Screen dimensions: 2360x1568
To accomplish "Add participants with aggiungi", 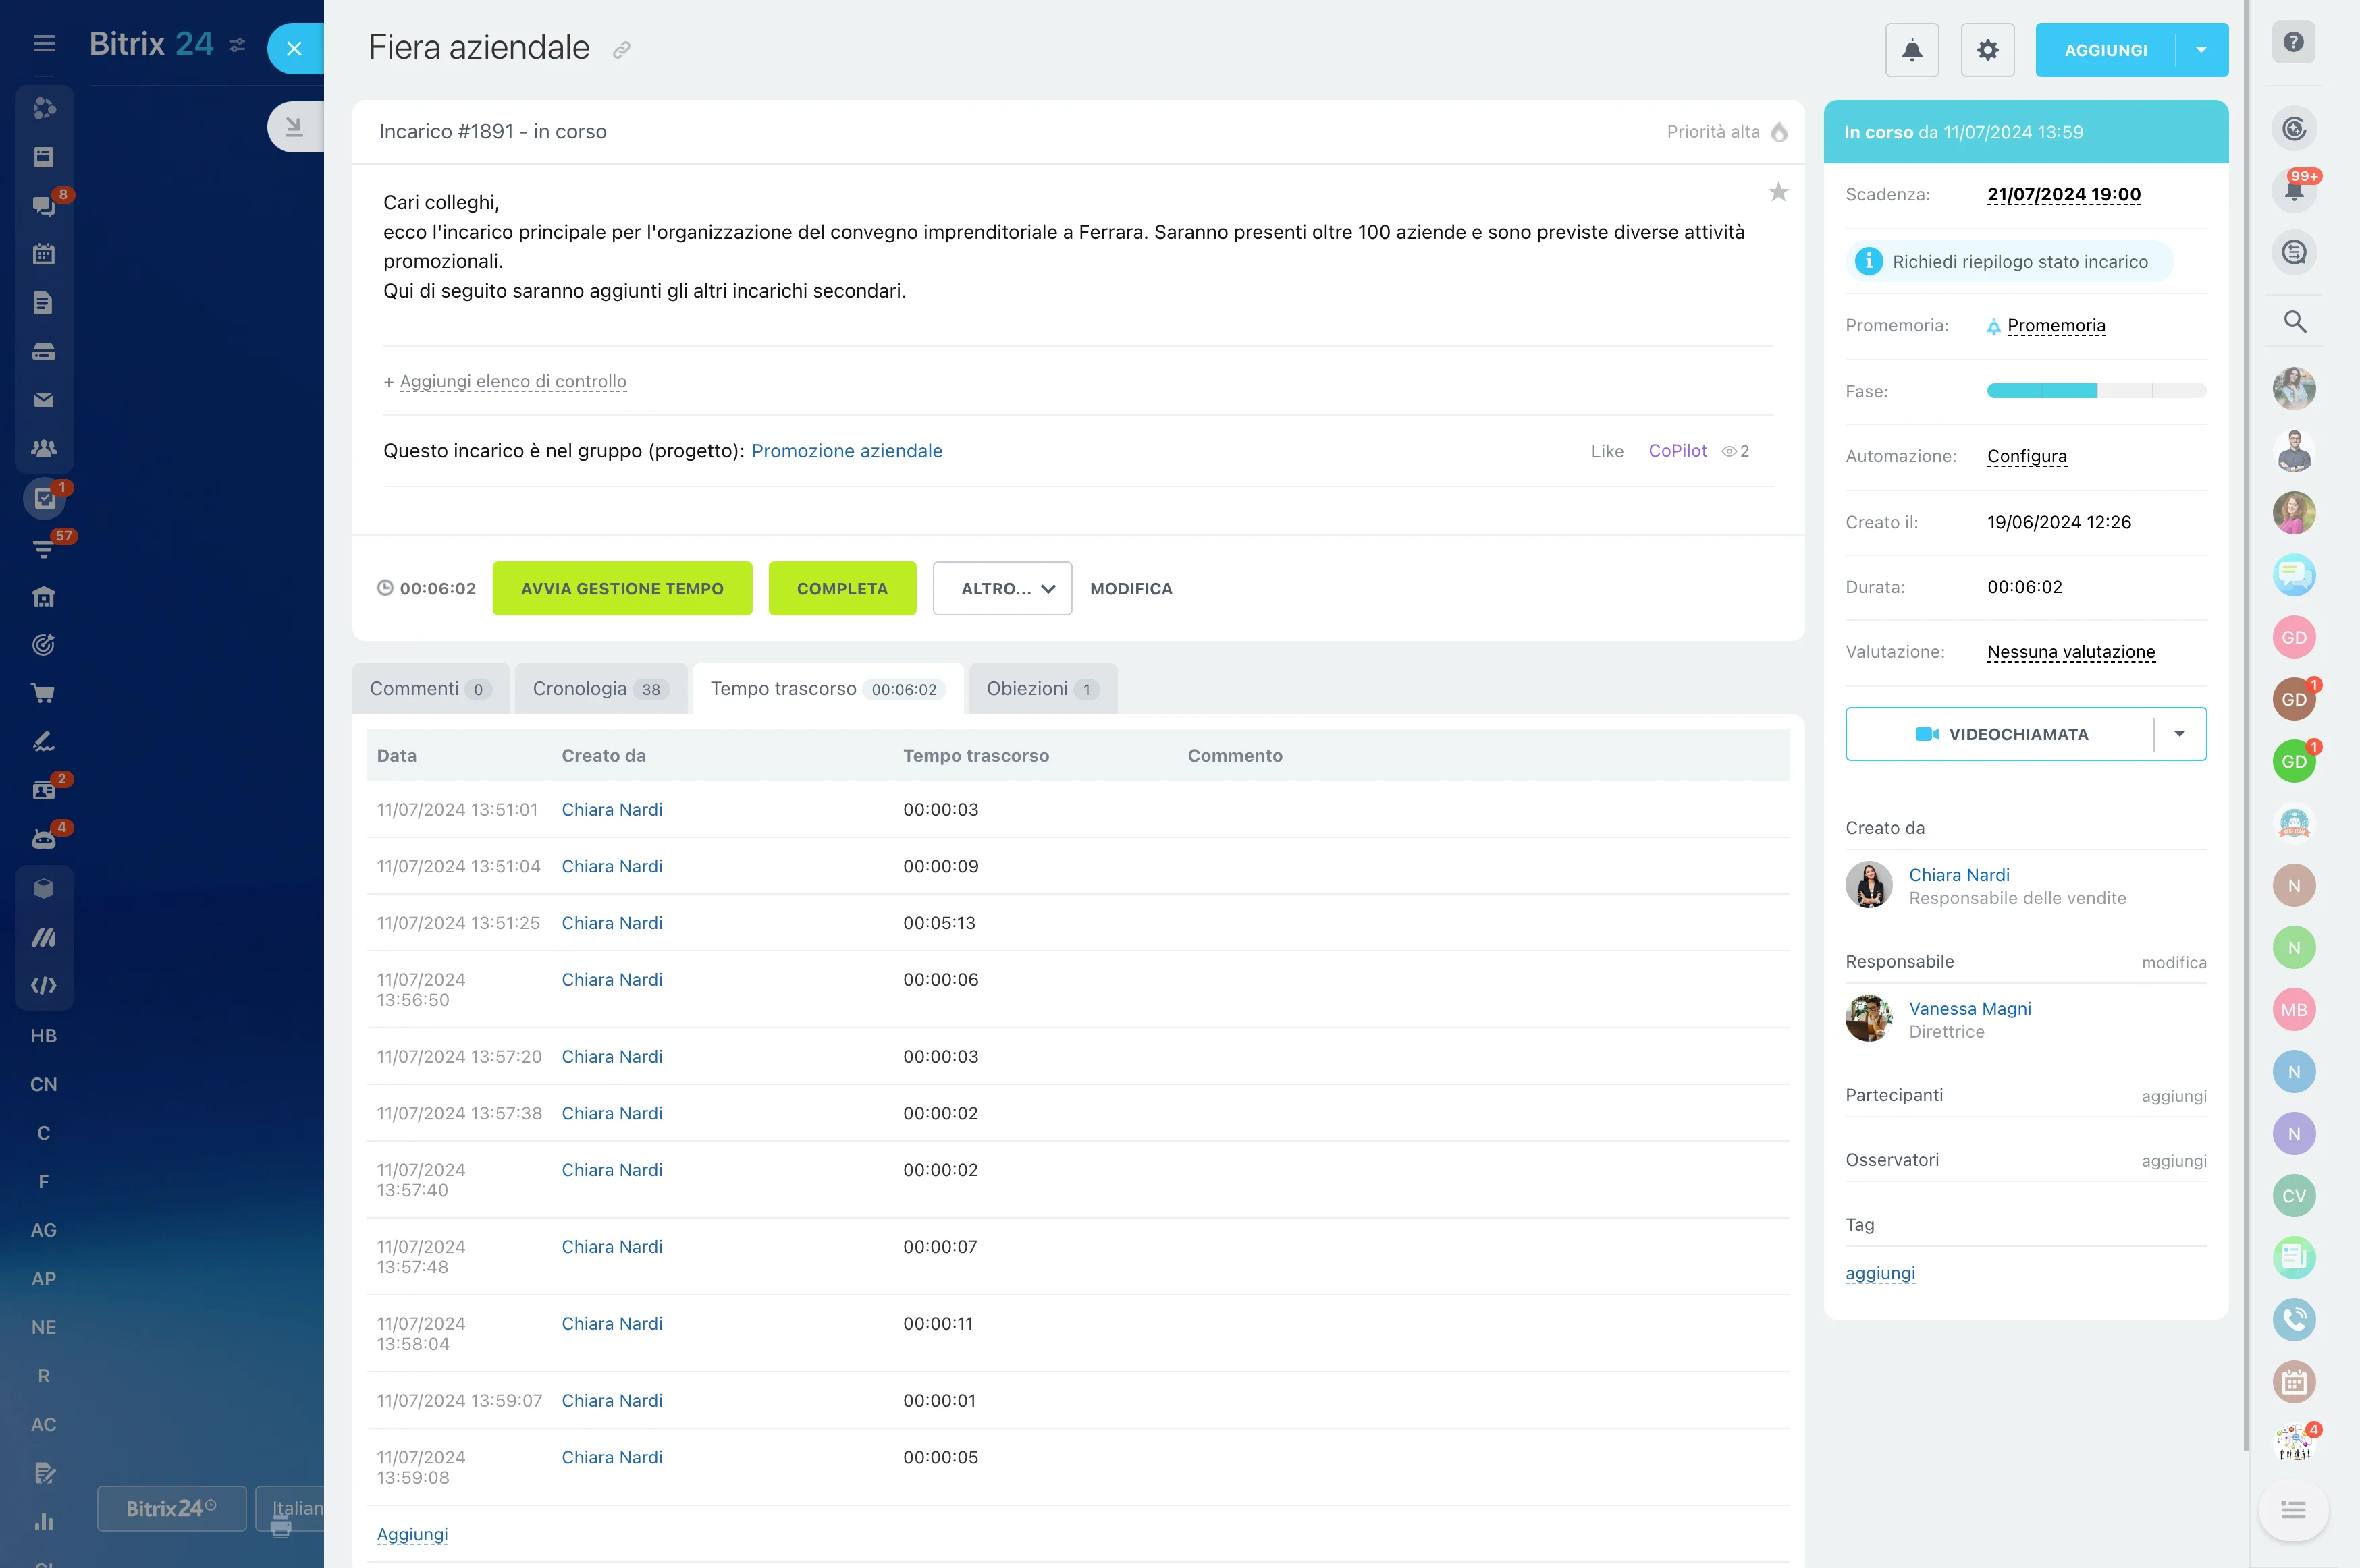I will point(2174,1096).
